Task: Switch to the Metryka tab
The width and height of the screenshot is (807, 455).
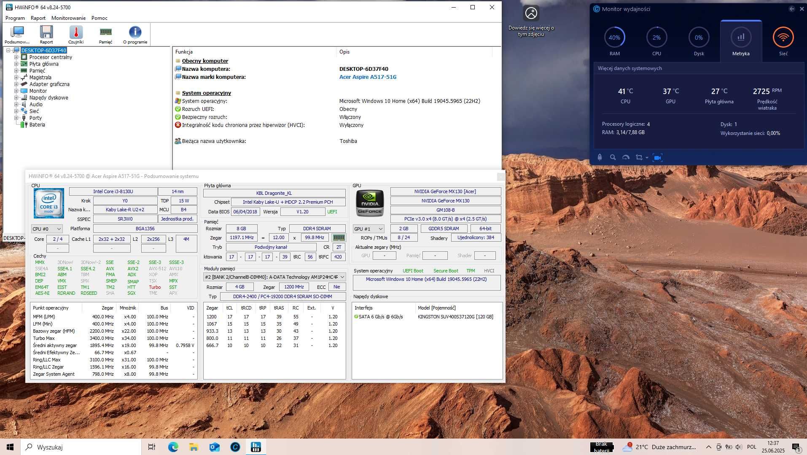Action: coord(741,40)
